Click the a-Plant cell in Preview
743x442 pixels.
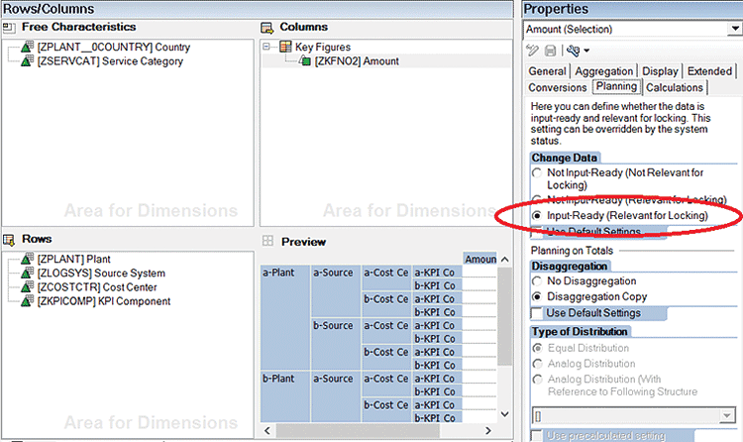pyautogui.click(x=284, y=318)
